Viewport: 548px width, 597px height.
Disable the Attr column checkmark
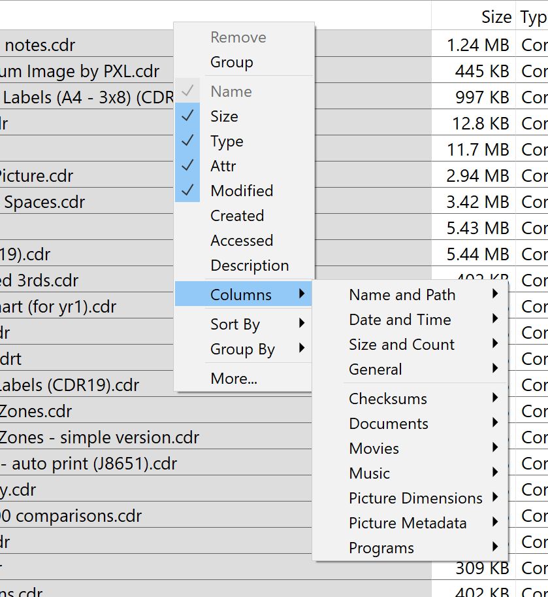pos(223,166)
